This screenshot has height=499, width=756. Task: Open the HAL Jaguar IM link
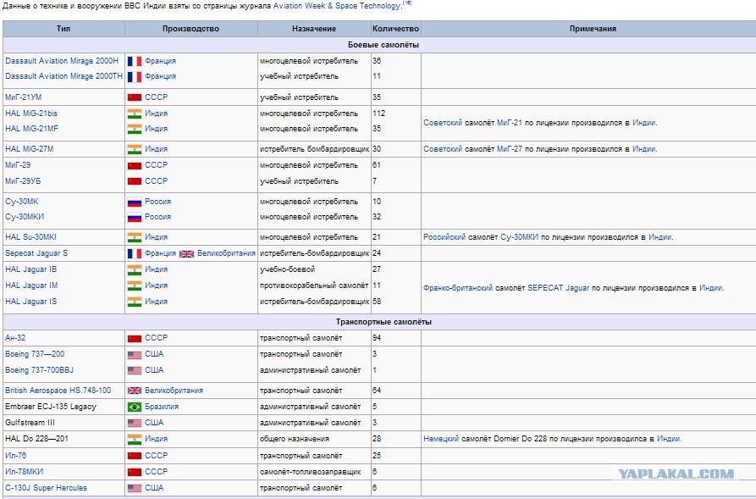coord(31,286)
